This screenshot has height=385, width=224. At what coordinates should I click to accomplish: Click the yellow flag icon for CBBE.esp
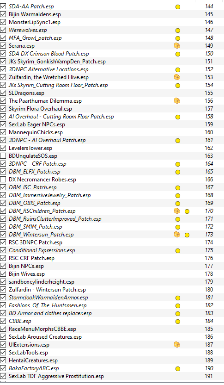click(178, 322)
